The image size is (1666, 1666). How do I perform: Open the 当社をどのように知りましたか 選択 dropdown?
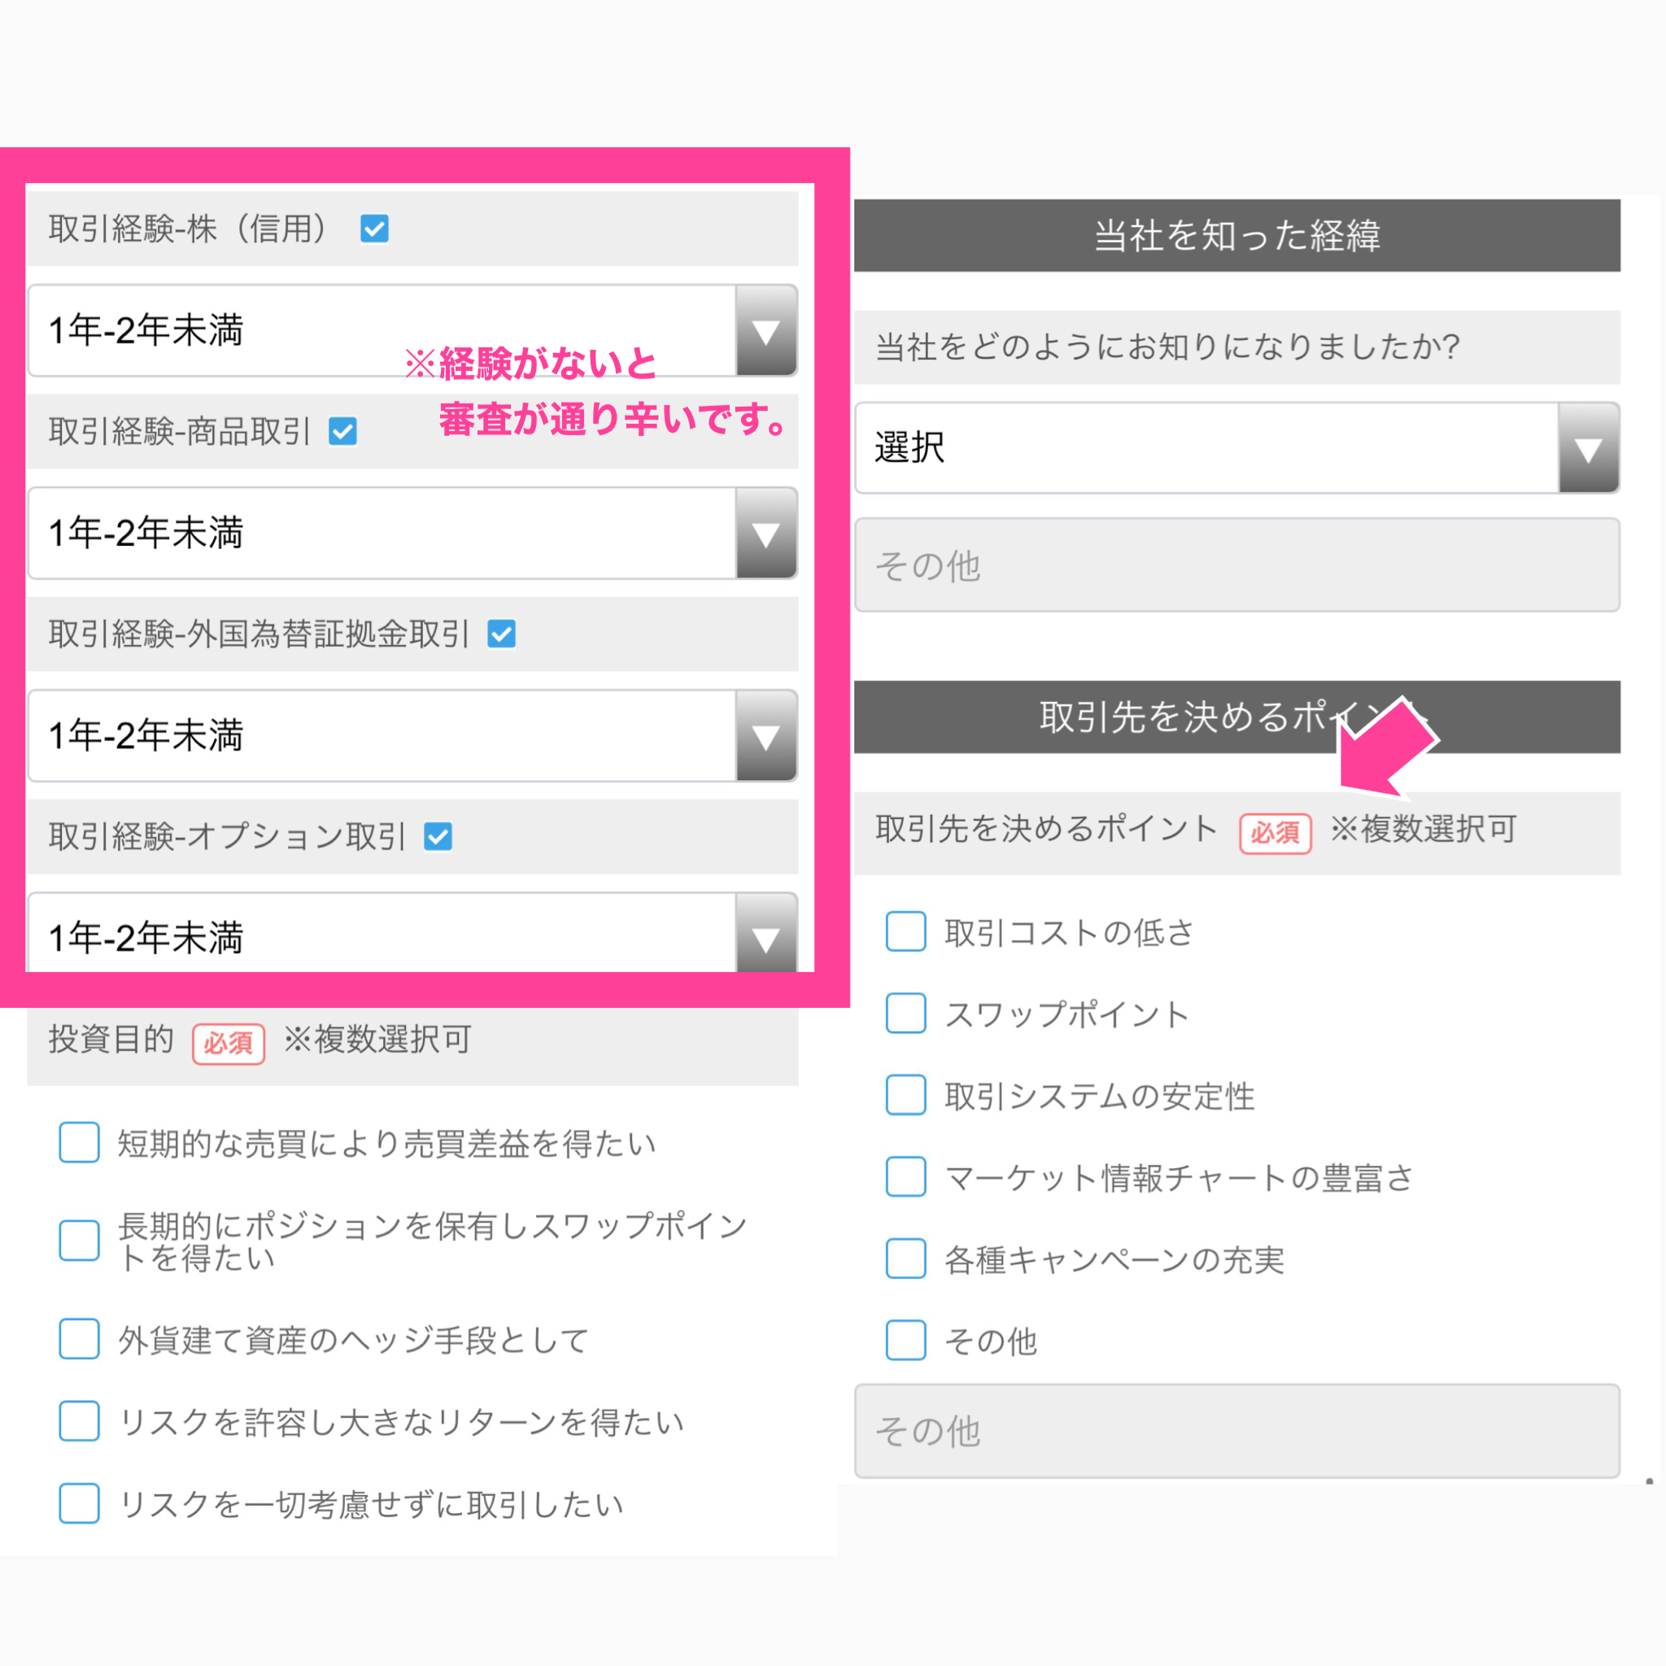pyautogui.click(x=1236, y=448)
